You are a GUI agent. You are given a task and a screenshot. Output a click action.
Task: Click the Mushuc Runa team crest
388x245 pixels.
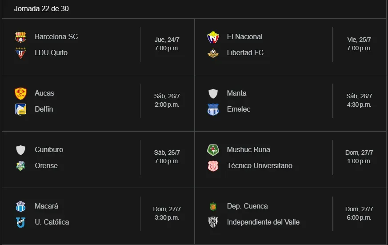coord(213,150)
